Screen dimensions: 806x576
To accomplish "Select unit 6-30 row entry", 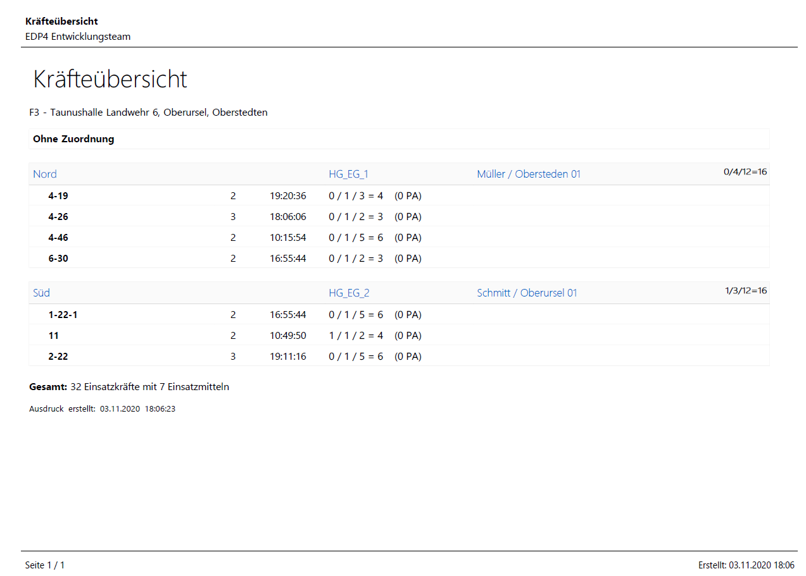I will (x=58, y=259).
